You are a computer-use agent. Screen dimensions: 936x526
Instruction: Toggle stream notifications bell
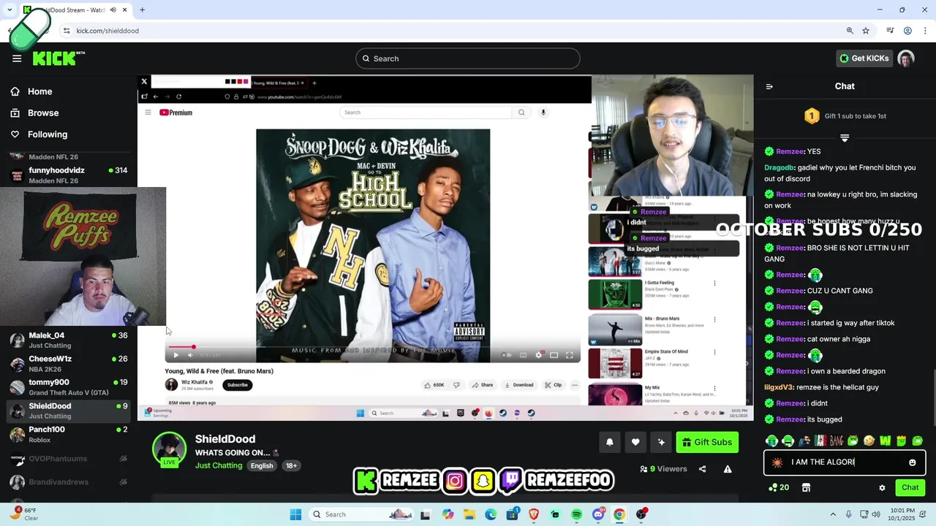click(x=609, y=442)
